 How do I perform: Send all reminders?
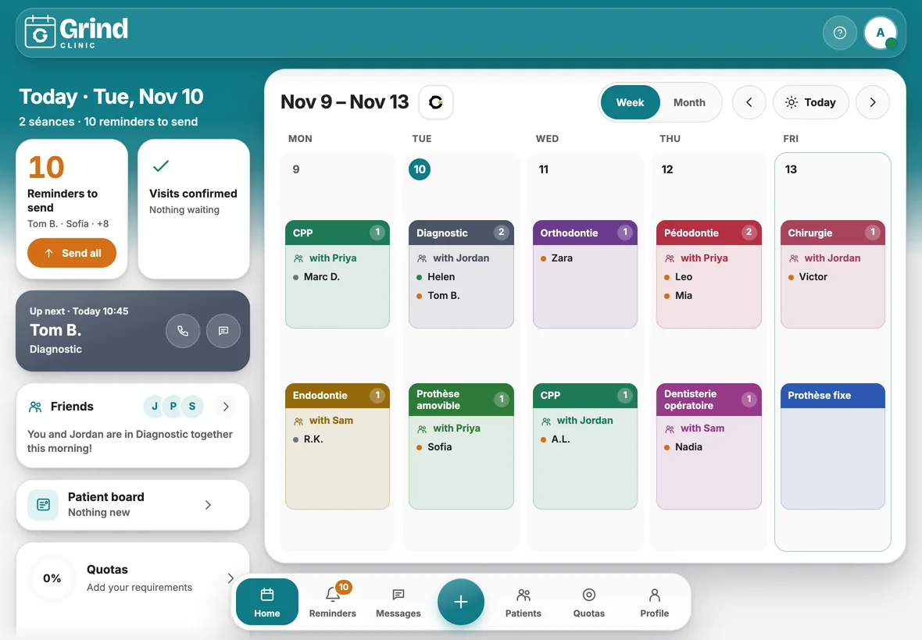coord(72,253)
